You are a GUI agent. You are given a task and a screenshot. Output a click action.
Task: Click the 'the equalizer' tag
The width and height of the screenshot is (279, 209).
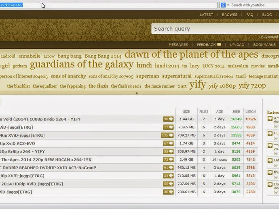click(45, 86)
